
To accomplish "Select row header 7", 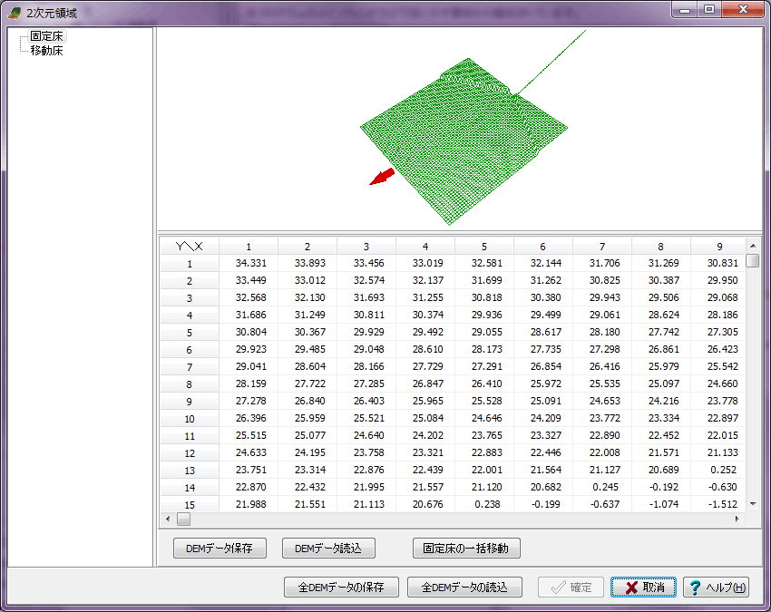I will [x=190, y=367].
